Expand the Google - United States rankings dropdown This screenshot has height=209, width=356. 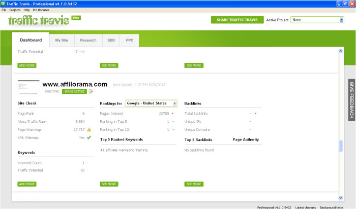pos(151,103)
